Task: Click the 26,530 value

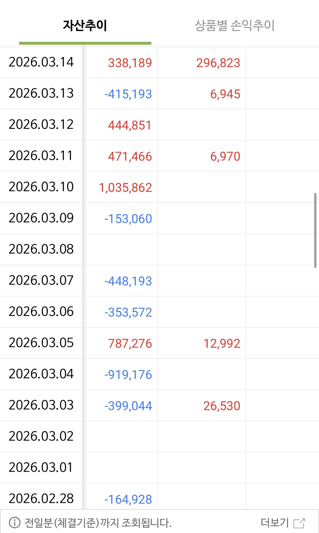Action: (222, 406)
